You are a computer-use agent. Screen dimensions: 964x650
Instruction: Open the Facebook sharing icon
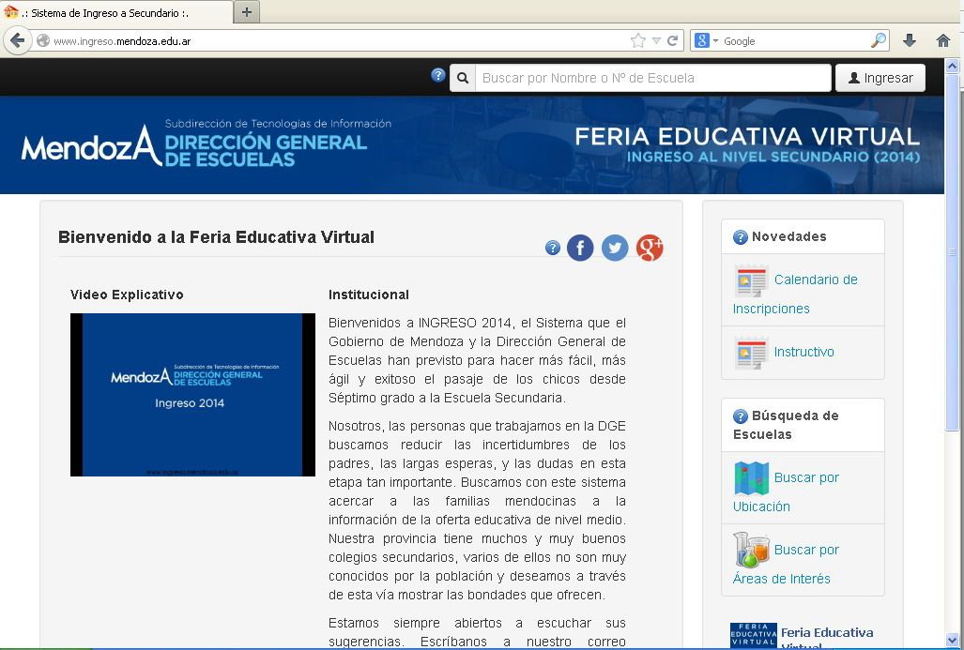tap(579, 248)
